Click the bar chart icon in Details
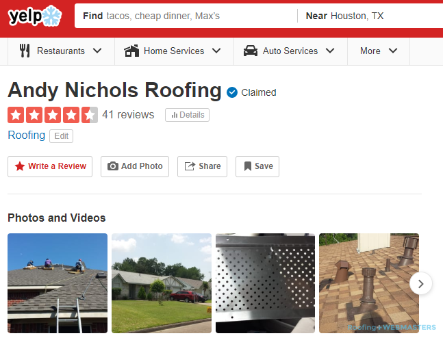The width and height of the screenshot is (443, 338). tap(175, 115)
